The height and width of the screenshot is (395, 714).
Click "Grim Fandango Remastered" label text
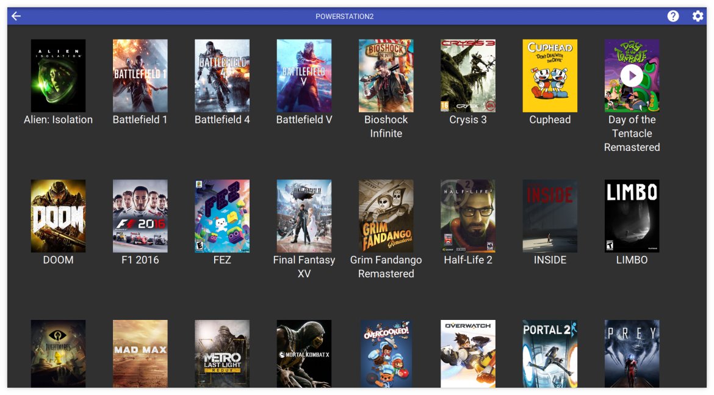click(386, 267)
